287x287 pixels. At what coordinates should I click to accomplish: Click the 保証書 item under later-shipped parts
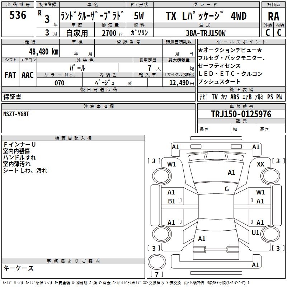click(x=12, y=97)
